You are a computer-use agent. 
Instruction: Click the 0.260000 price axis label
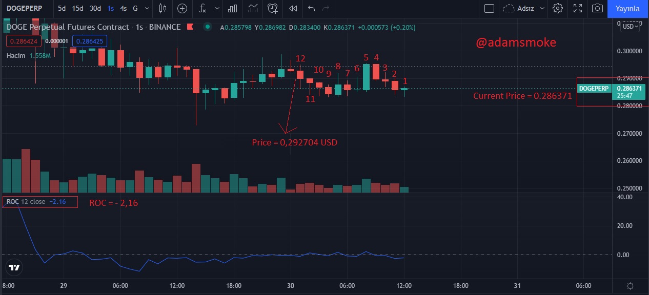pyautogui.click(x=628, y=161)
